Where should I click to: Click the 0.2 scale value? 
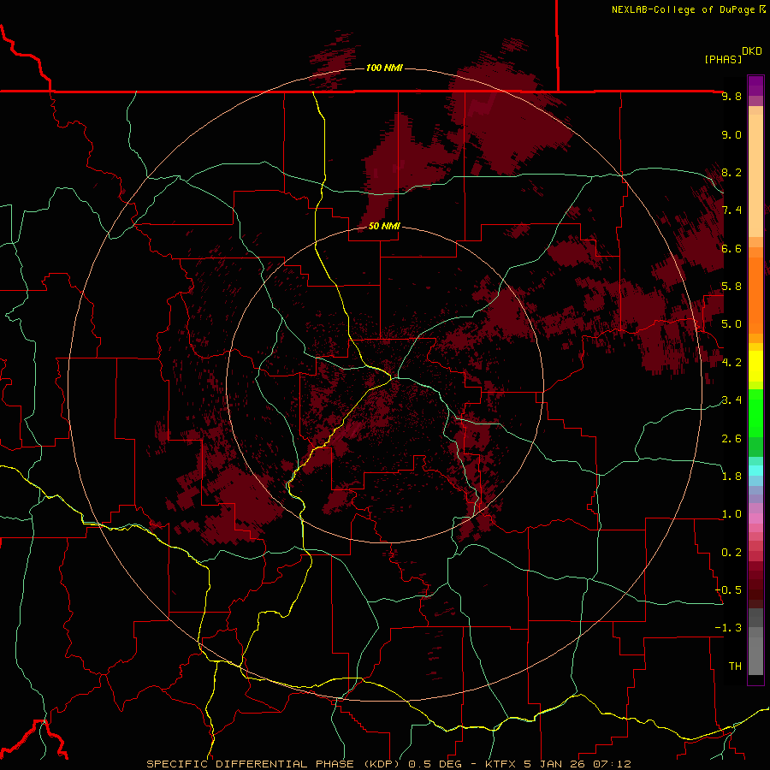(x=731, y=553)
